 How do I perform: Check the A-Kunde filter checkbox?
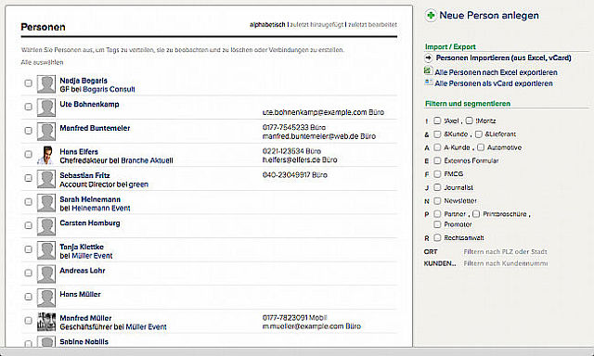point(437,147)
